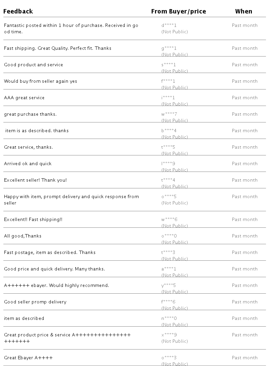Select buyer w****7 username
The image size is (269, 366).
[169, 114]
